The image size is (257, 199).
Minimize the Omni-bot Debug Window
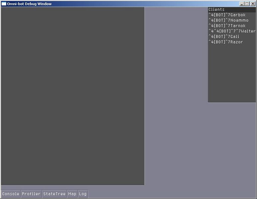242,4
